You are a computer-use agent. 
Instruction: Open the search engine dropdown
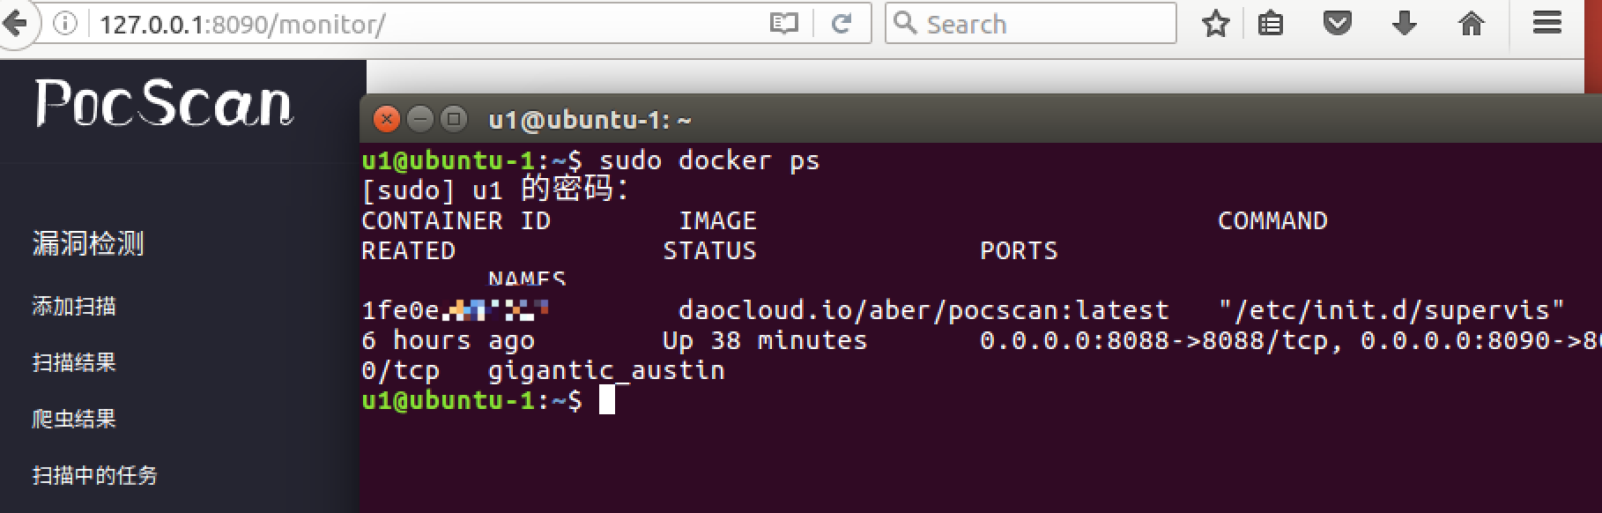pos(907,24)
